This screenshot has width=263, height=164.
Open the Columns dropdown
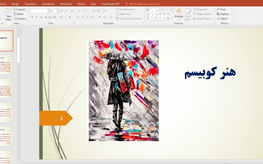point(111,17)
